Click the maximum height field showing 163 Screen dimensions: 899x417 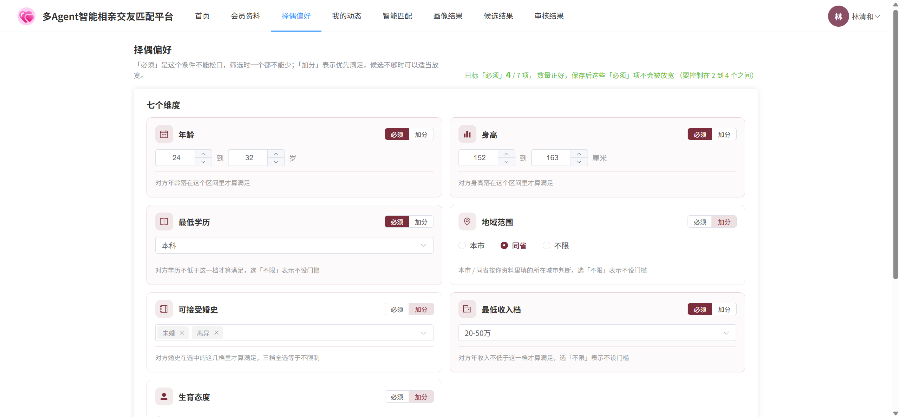click(x=552, y=158)
